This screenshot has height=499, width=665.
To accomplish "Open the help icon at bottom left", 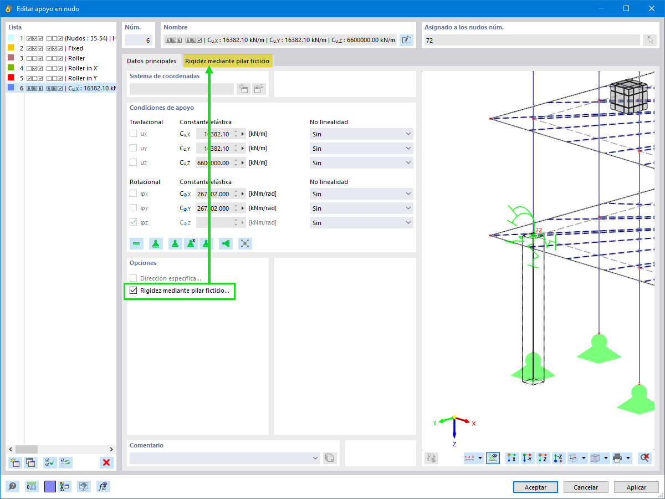I will [x=13, y=487].
